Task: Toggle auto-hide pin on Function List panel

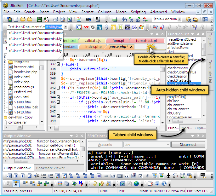Action: coord(197,34)
